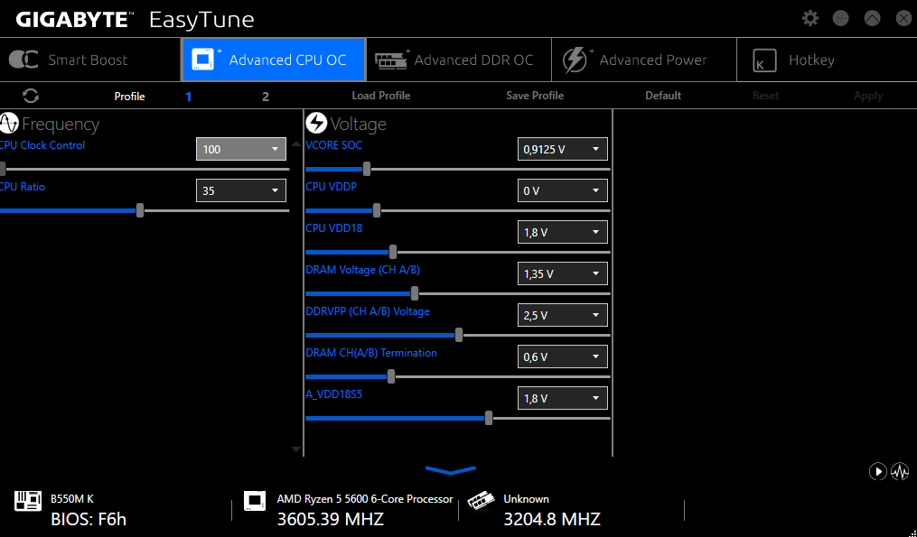The height and width of the screenshot is (537, 917).
Task: Click the B550M K board name
Action: pyautogui.click(x=72, y=499)
